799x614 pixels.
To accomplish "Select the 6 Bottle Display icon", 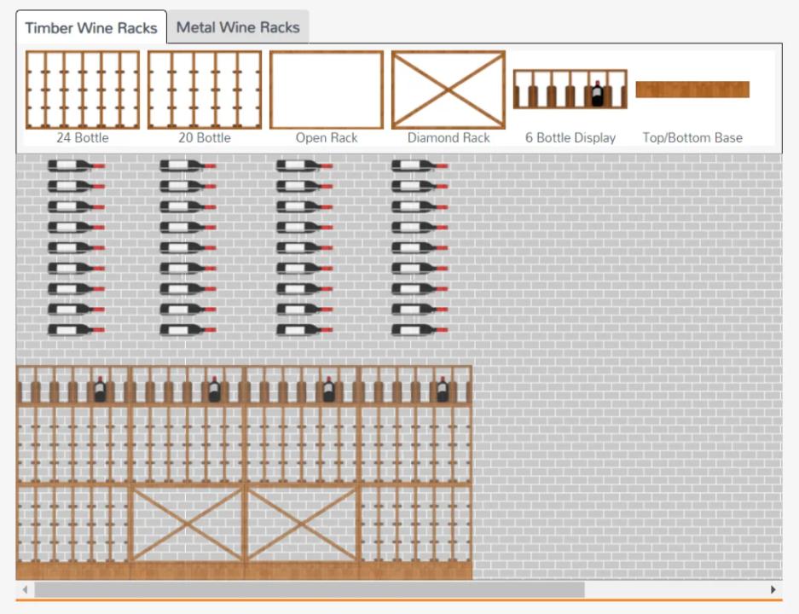I will pos(570,90).
